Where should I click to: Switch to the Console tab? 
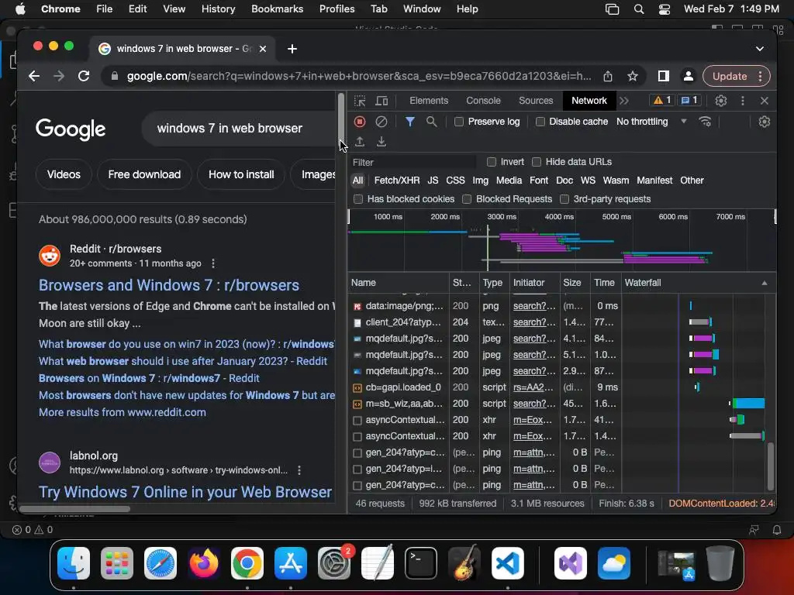(x=483, y=101)
